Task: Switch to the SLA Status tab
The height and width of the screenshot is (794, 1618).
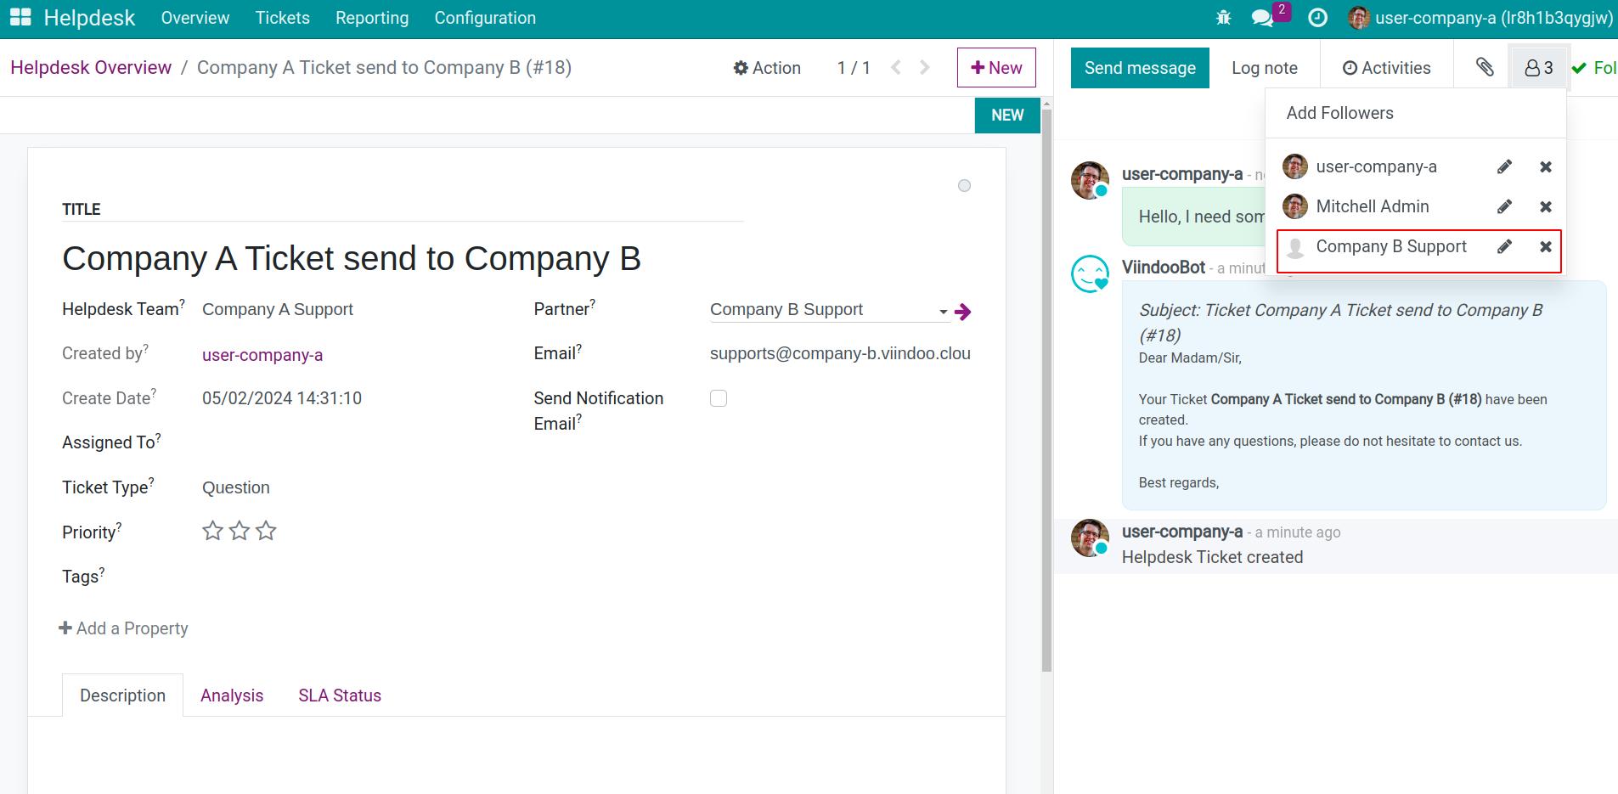Action: coord(340,695)
